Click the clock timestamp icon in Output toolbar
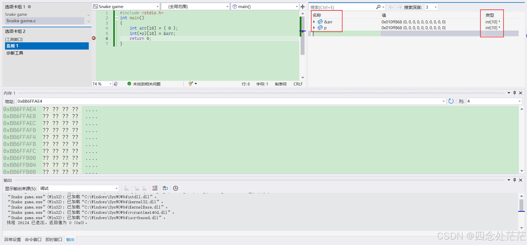This screenshot has width=527, height=245. 176,188
